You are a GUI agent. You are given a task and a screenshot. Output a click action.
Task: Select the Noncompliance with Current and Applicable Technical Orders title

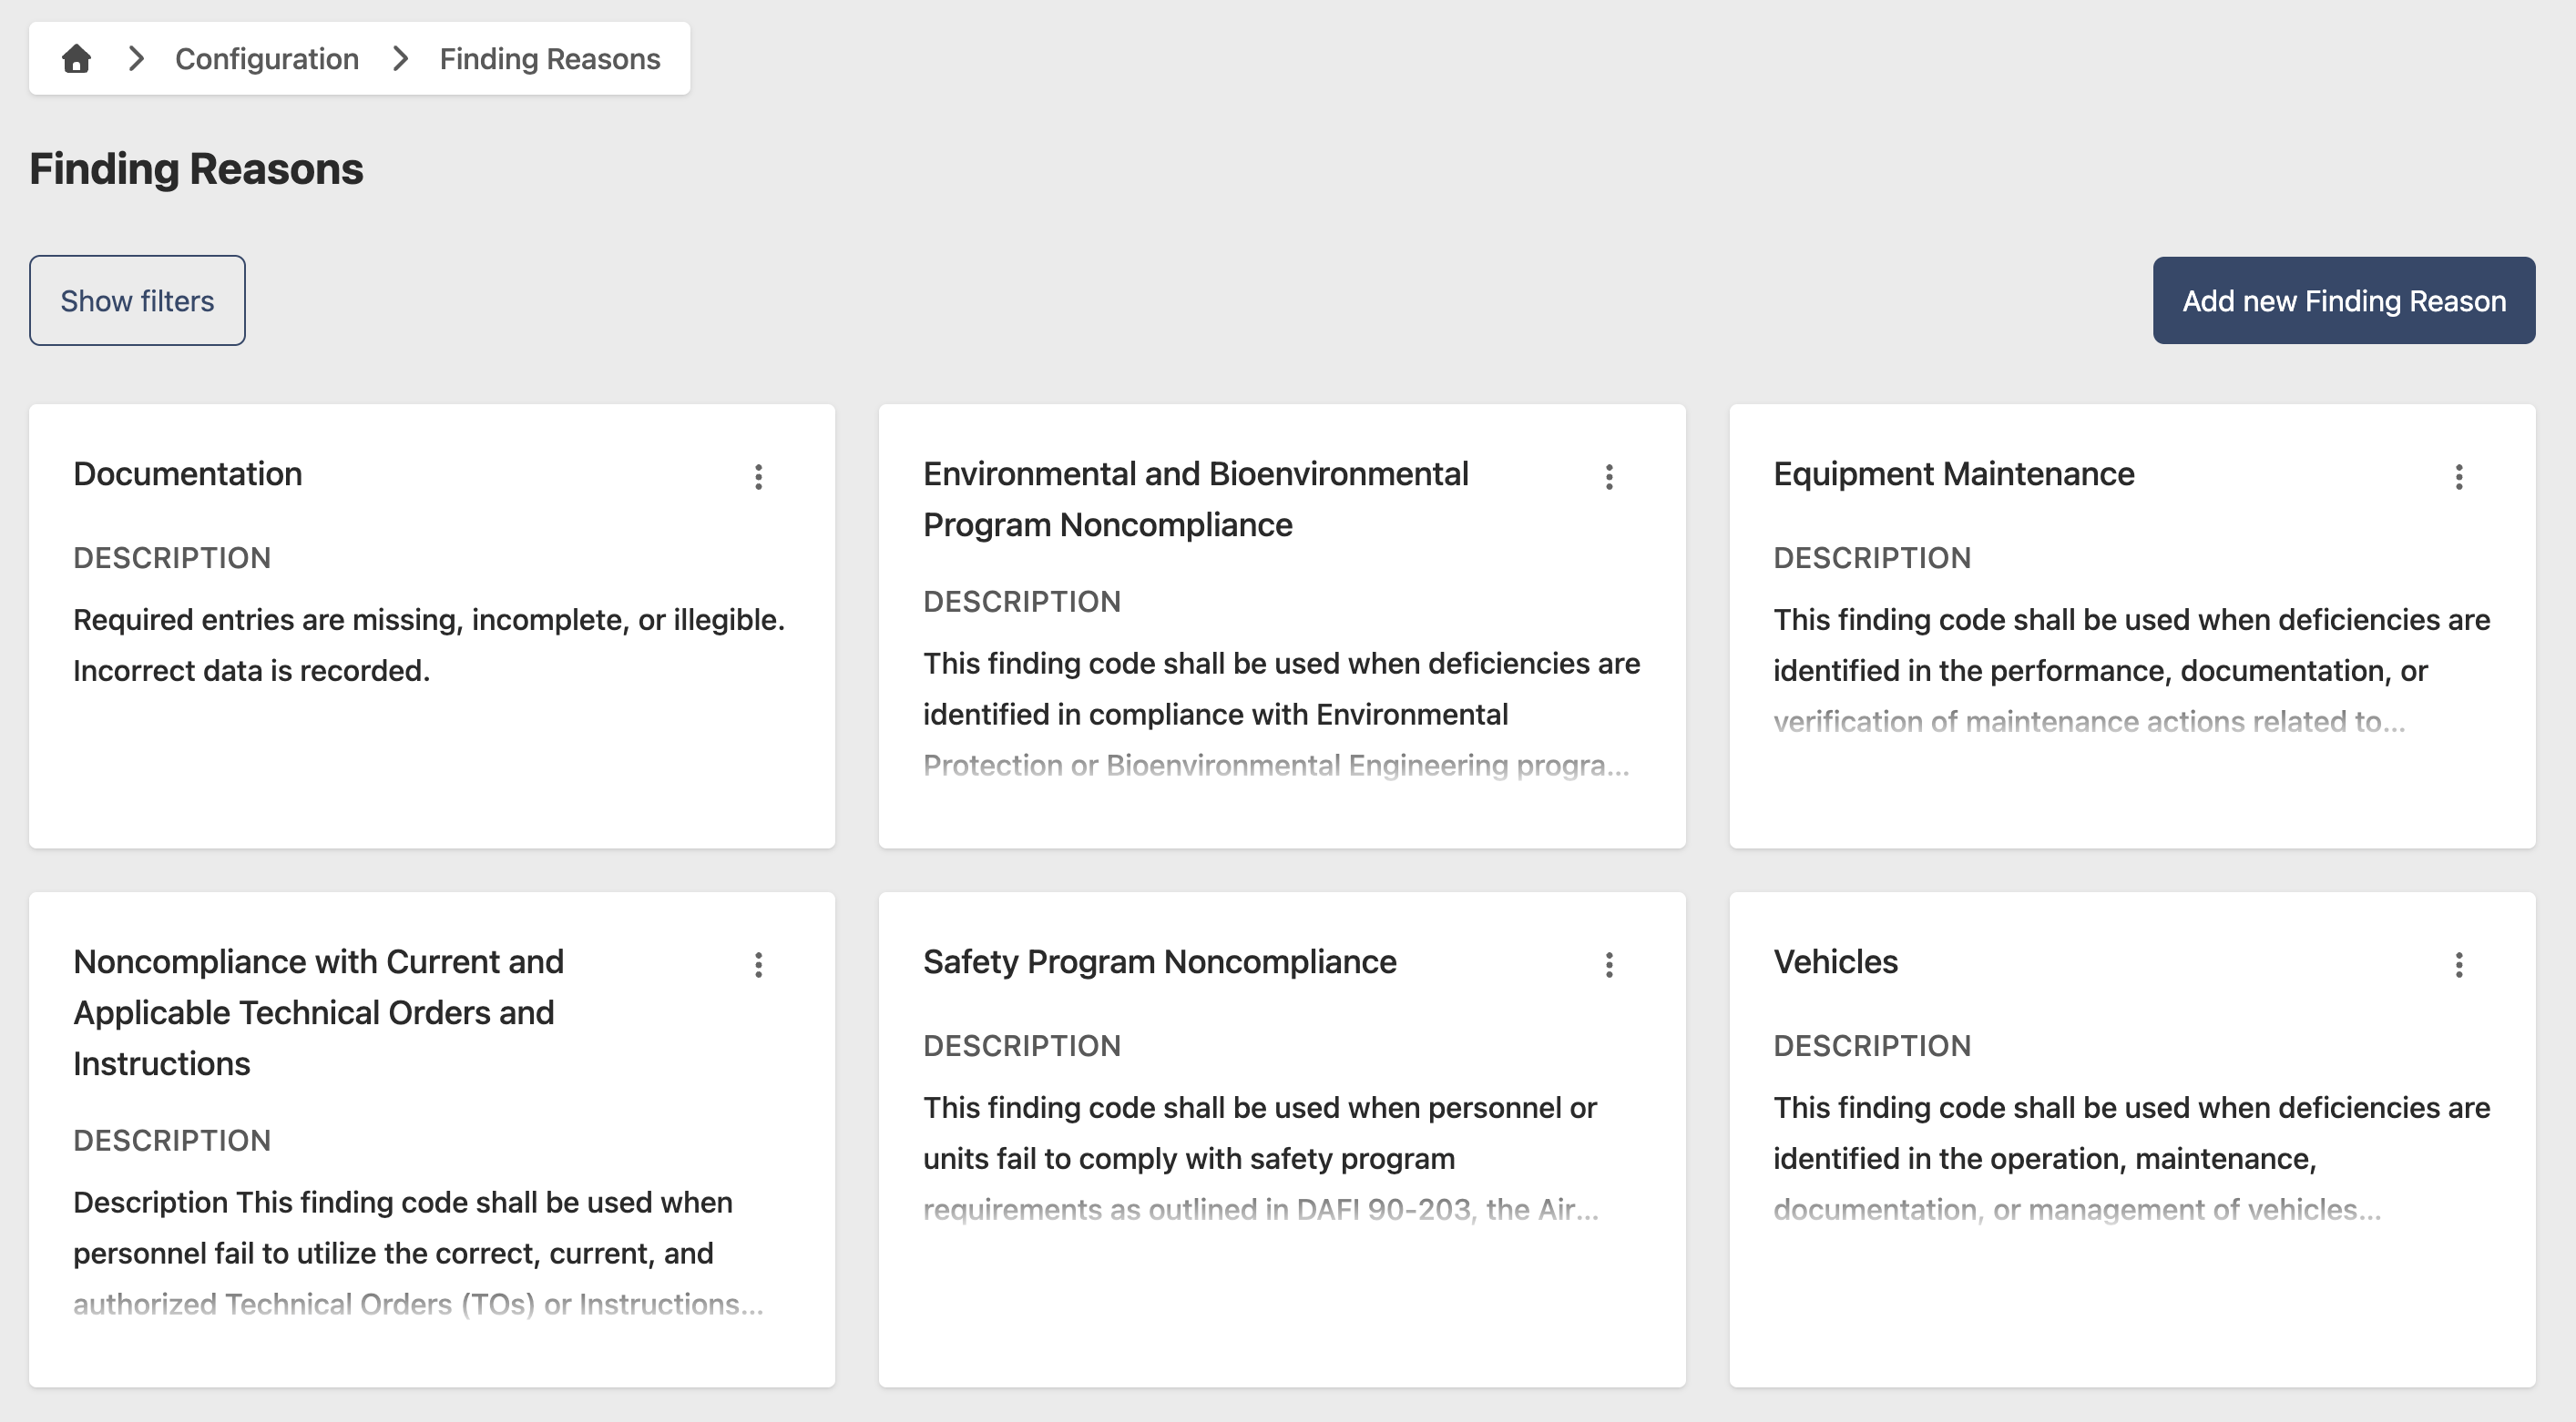pyautogui.click(x=319, y=1012)
